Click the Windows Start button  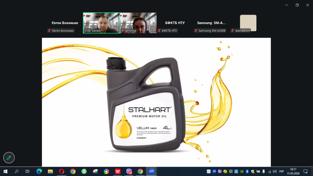[x=5, y=171]
